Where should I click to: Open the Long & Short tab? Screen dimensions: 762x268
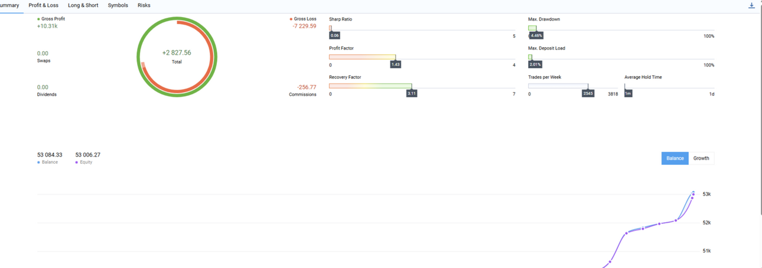pyautogui.click(x=83, y=5)
